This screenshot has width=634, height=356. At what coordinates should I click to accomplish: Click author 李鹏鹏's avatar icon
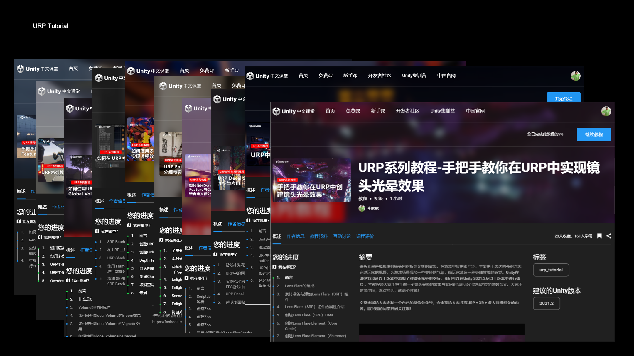pyautogui.click(x=362, y=208)
